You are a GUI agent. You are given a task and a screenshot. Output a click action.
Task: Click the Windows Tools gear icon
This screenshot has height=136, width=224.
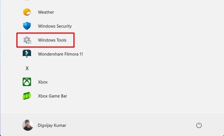(27, 40)
